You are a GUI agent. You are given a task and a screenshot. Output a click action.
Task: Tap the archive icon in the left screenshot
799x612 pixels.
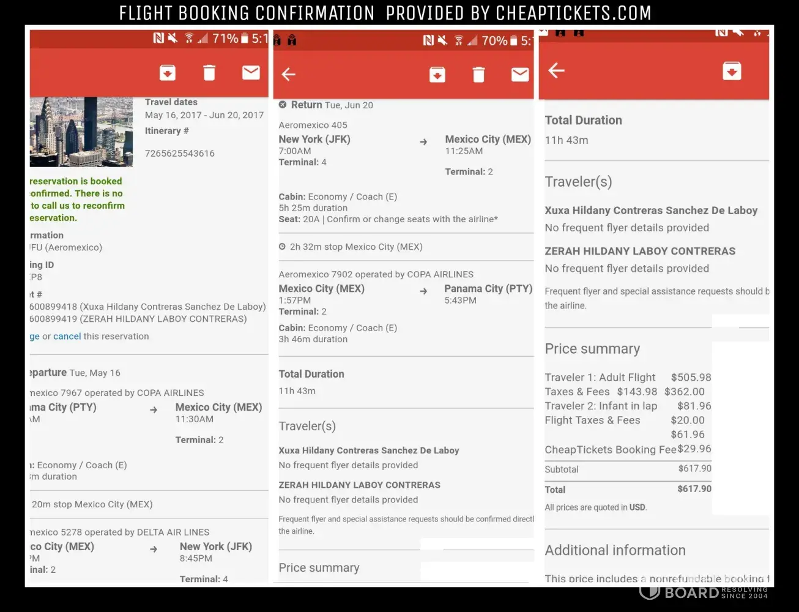168,73
